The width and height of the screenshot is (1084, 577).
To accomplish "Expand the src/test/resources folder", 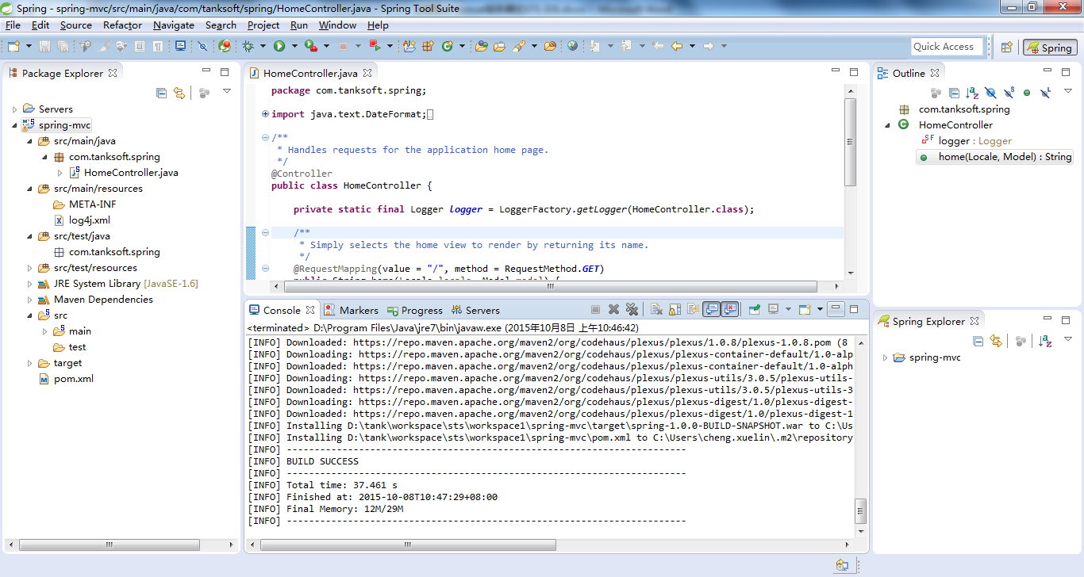I will [x=29, y=268].
